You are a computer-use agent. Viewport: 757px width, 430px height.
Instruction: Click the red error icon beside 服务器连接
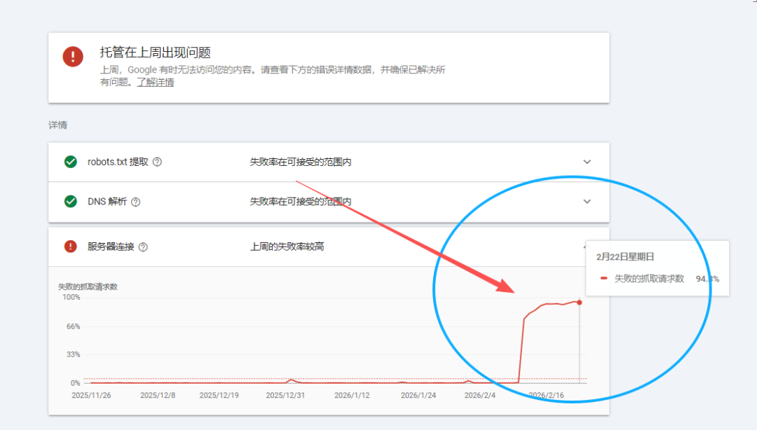[71, 247]
